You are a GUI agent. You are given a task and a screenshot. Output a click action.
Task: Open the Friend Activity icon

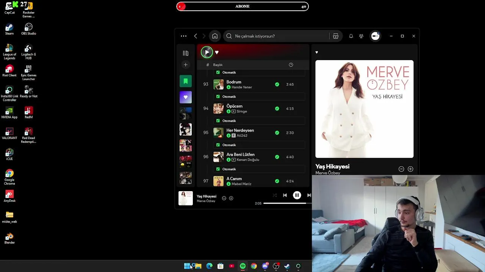[361, 36]
